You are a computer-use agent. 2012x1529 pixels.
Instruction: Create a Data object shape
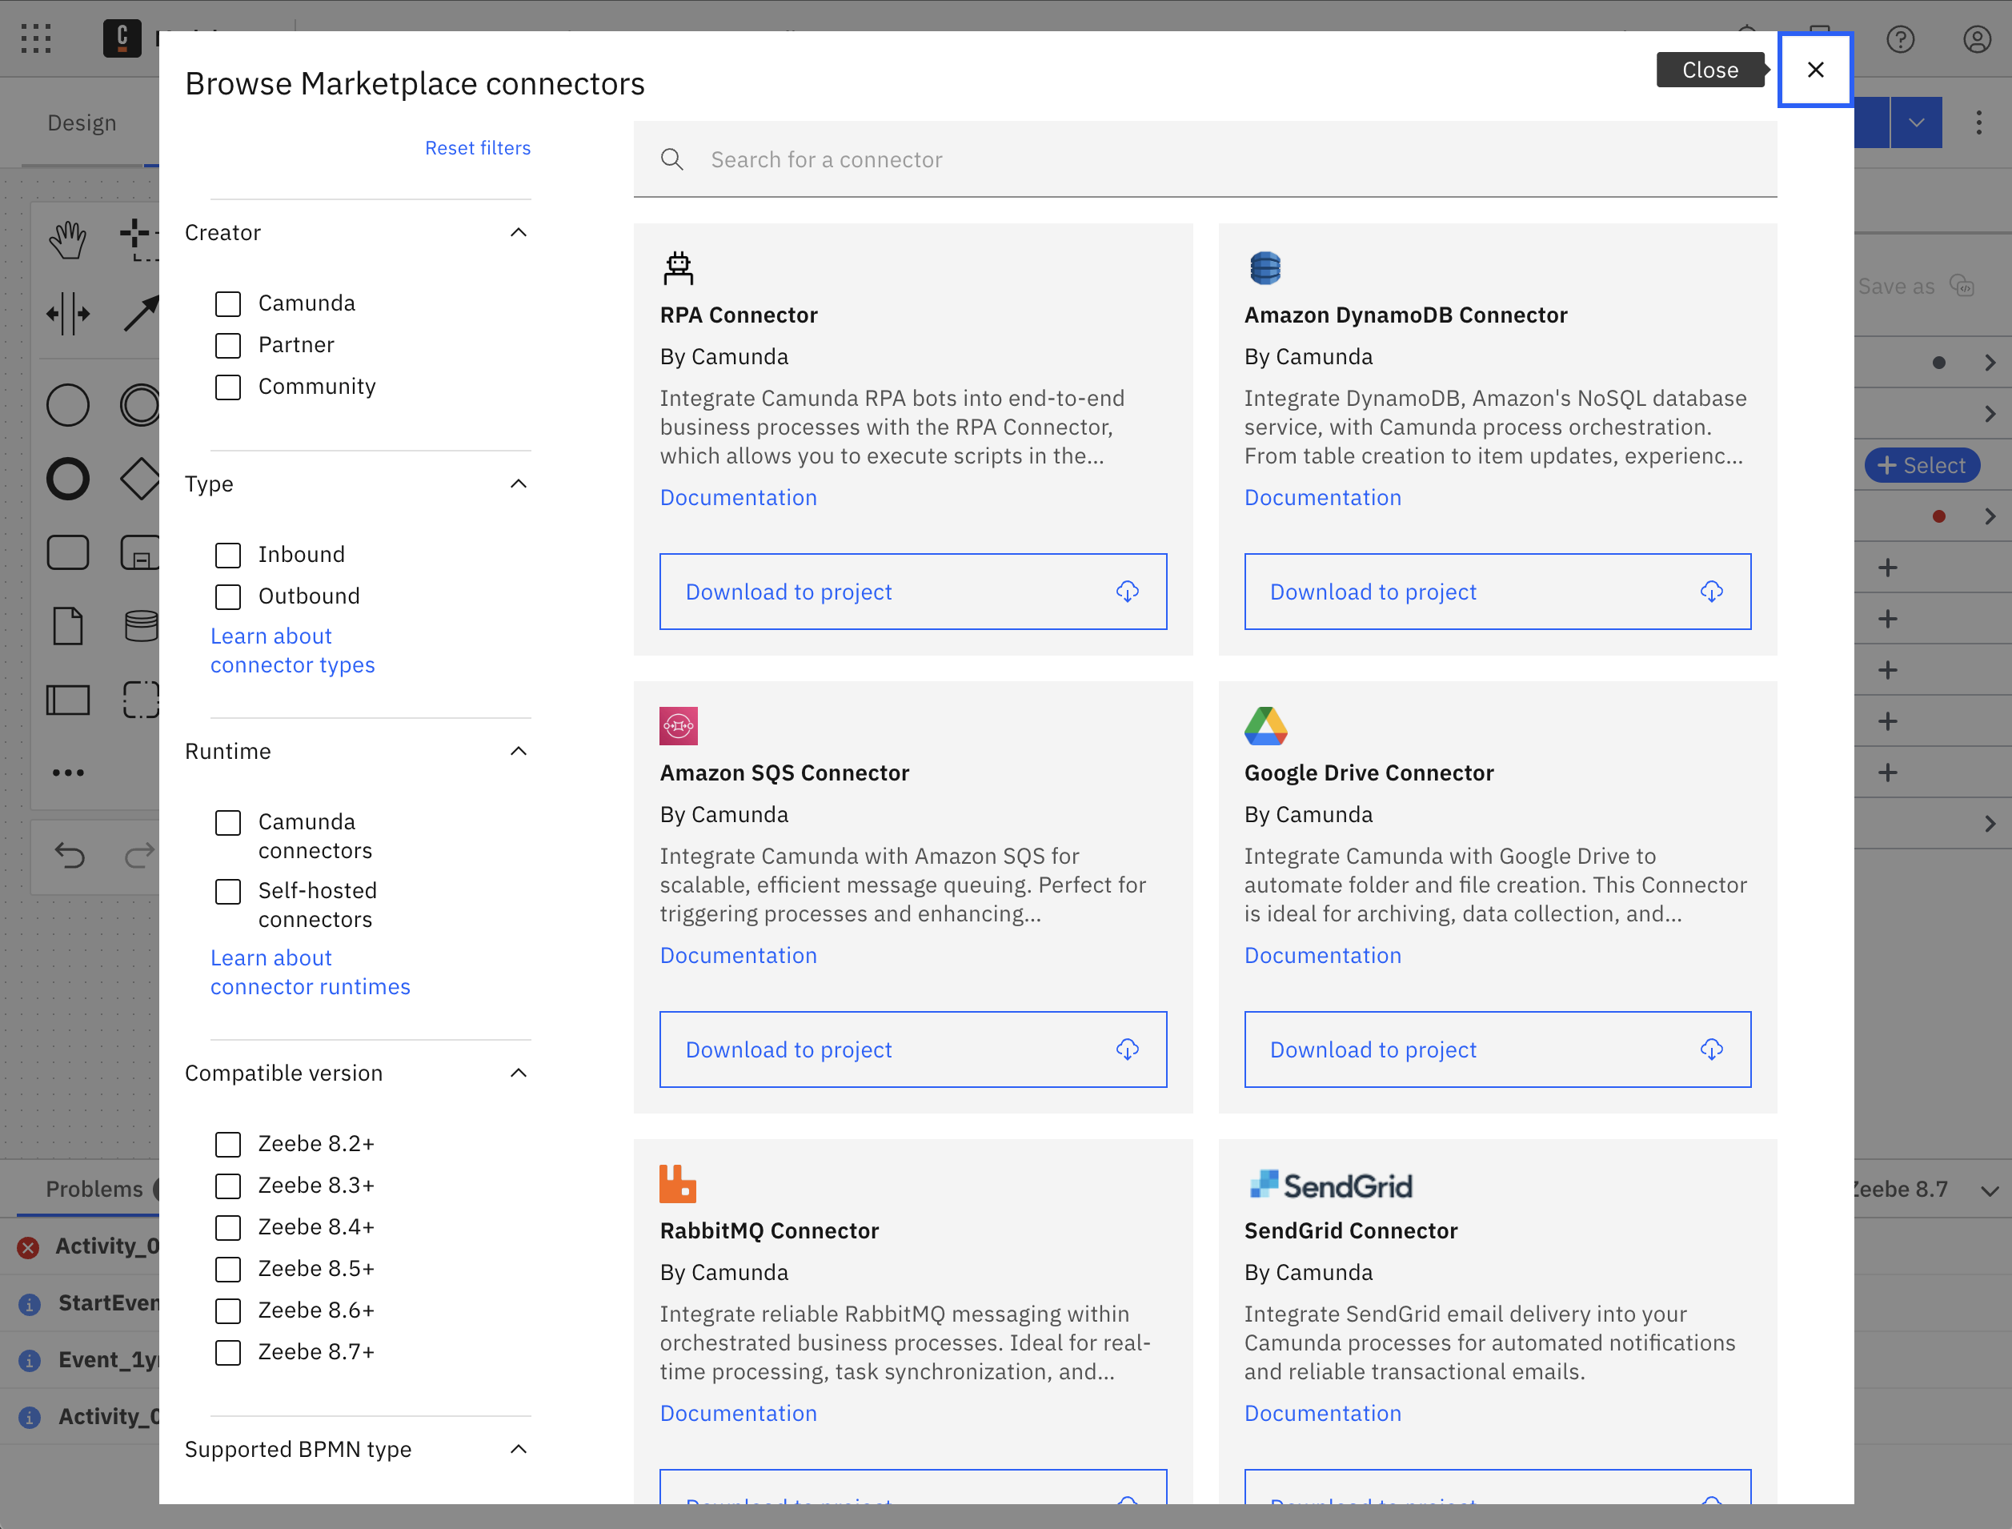pos(68,626)
